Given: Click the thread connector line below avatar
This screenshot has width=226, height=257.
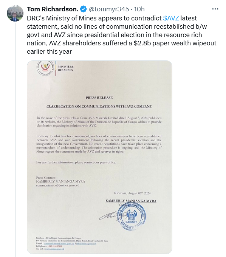Looking at the screenshot, I should coord(15,140).
